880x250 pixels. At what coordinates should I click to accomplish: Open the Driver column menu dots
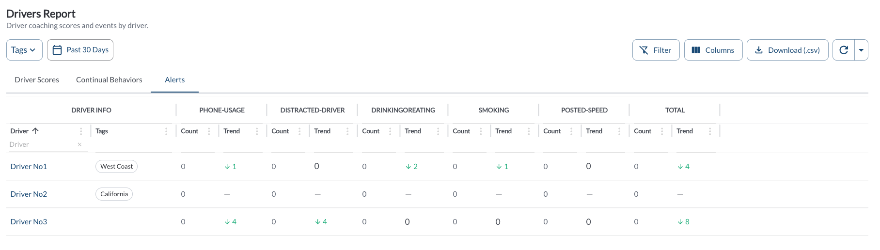pos(81,131)
